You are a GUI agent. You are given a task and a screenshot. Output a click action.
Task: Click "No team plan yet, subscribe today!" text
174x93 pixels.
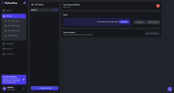click(107, 22)
